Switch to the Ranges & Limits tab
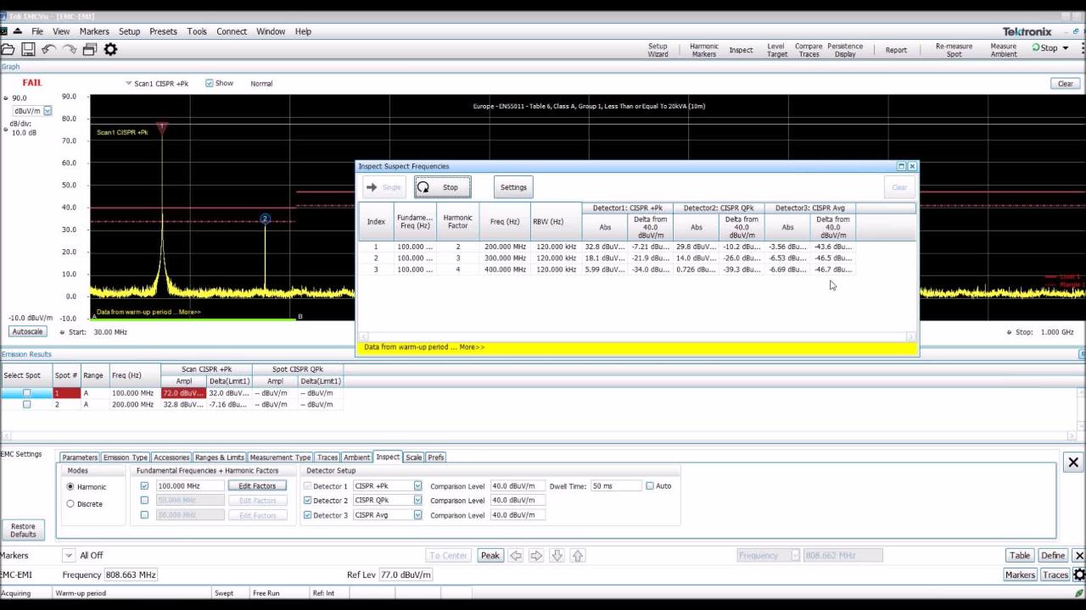 coord(219,457)
